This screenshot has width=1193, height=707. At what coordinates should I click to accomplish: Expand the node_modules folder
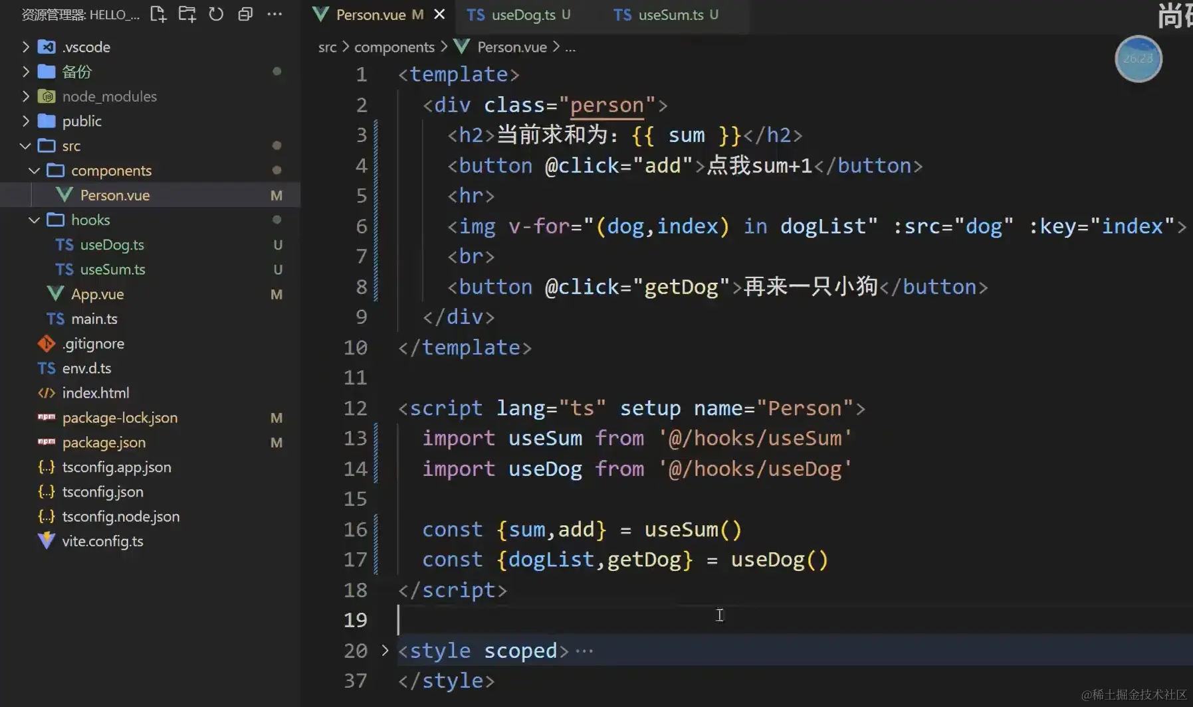tap(25, 96)
